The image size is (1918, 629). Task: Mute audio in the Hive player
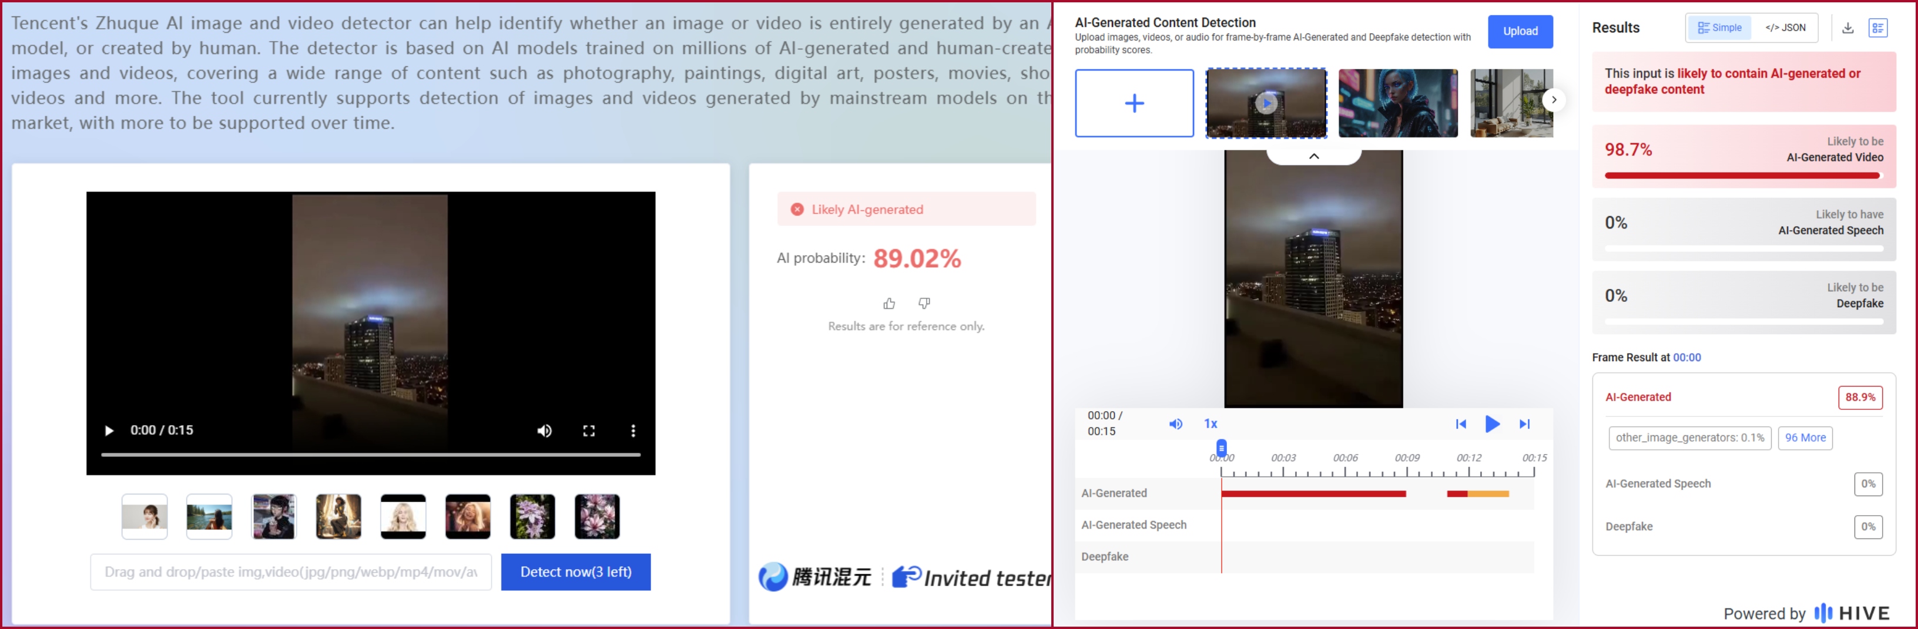1175,423
